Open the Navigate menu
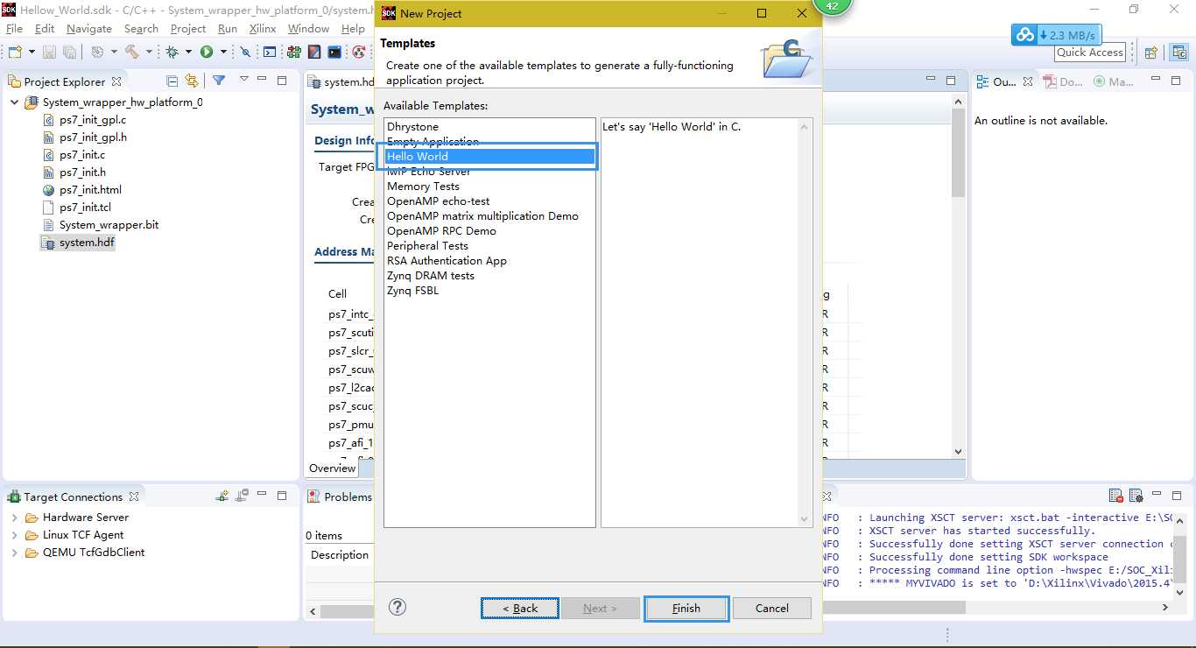The image size is (1196, 648). [x=89, y=29]
